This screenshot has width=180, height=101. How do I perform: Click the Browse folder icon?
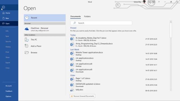[27, 52]
